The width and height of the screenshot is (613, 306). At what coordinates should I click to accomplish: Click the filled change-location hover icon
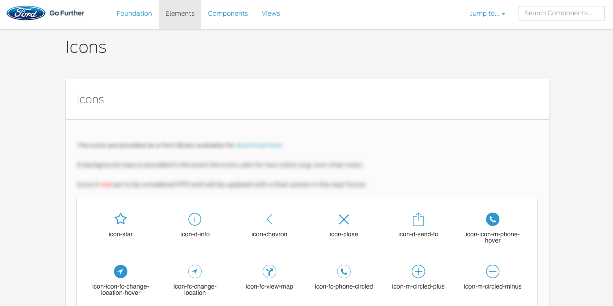click(x=120, y=272)
